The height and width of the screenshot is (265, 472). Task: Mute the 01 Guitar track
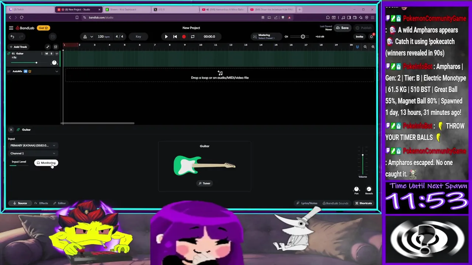46,54
